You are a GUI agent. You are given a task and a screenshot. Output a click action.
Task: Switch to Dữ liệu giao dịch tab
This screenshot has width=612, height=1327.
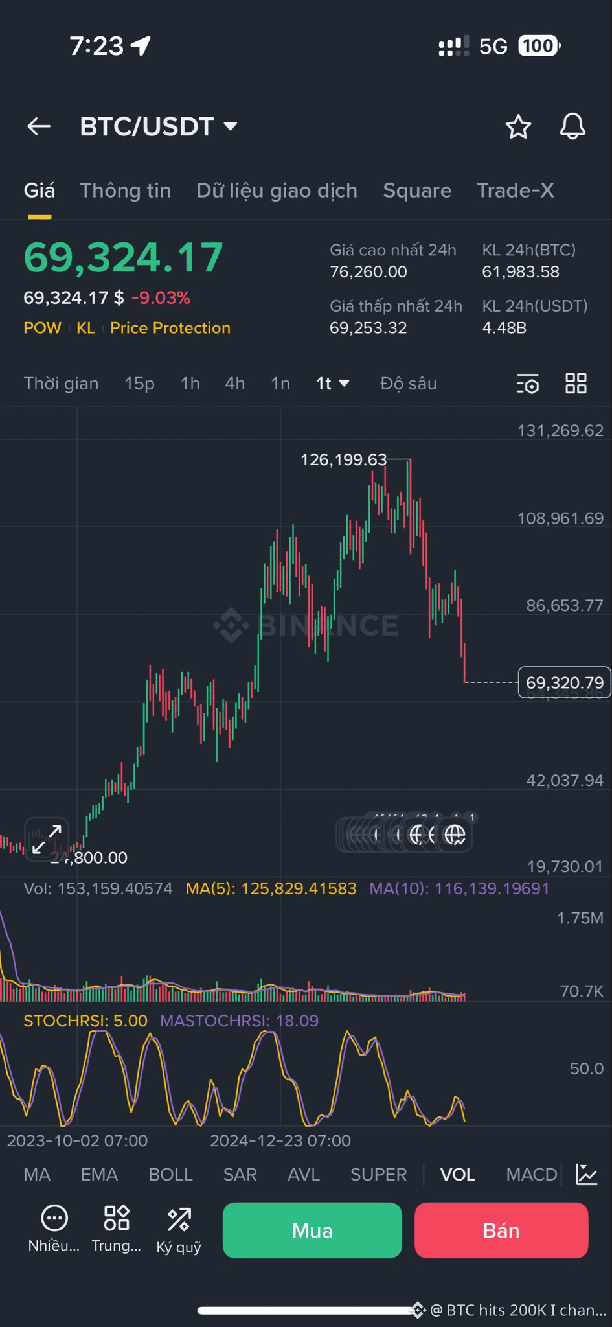[277, 190]
